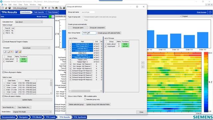Click the Delete selected group button
Viewport: 213px width, 120px height.
76,104
